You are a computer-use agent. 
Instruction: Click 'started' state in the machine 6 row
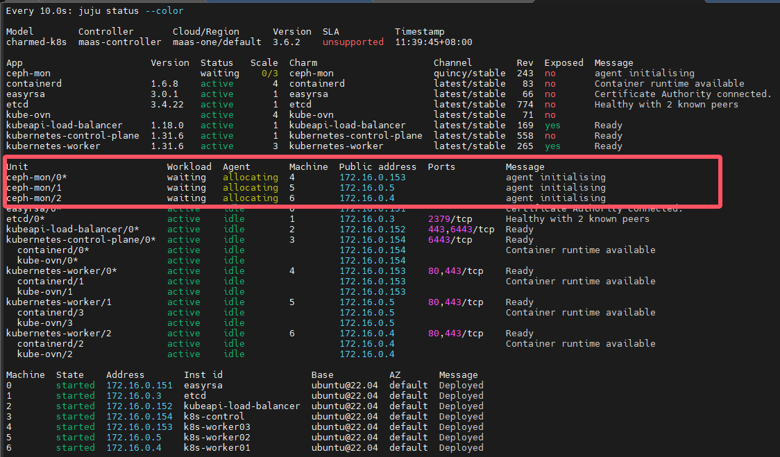point(75,449)
